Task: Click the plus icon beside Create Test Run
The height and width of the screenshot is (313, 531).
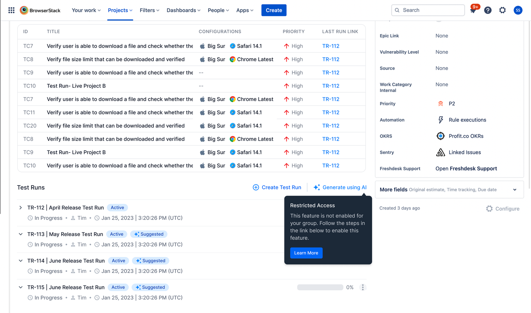Action: [x=256, y=187]
